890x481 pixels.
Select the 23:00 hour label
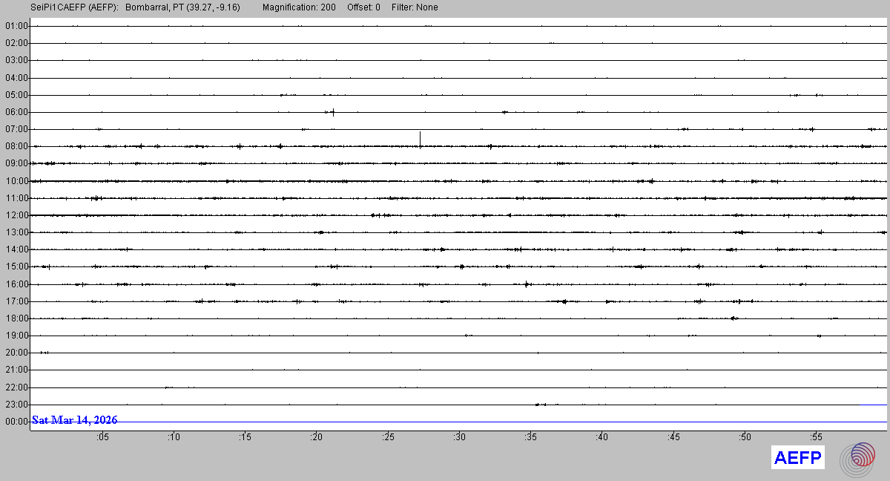point(16,405)
